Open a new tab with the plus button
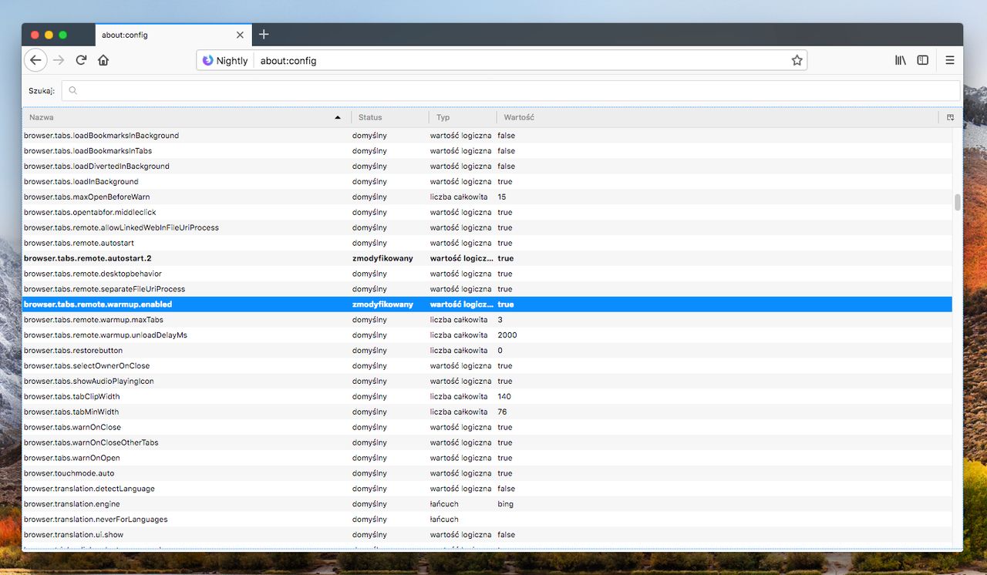 [264, 35]
